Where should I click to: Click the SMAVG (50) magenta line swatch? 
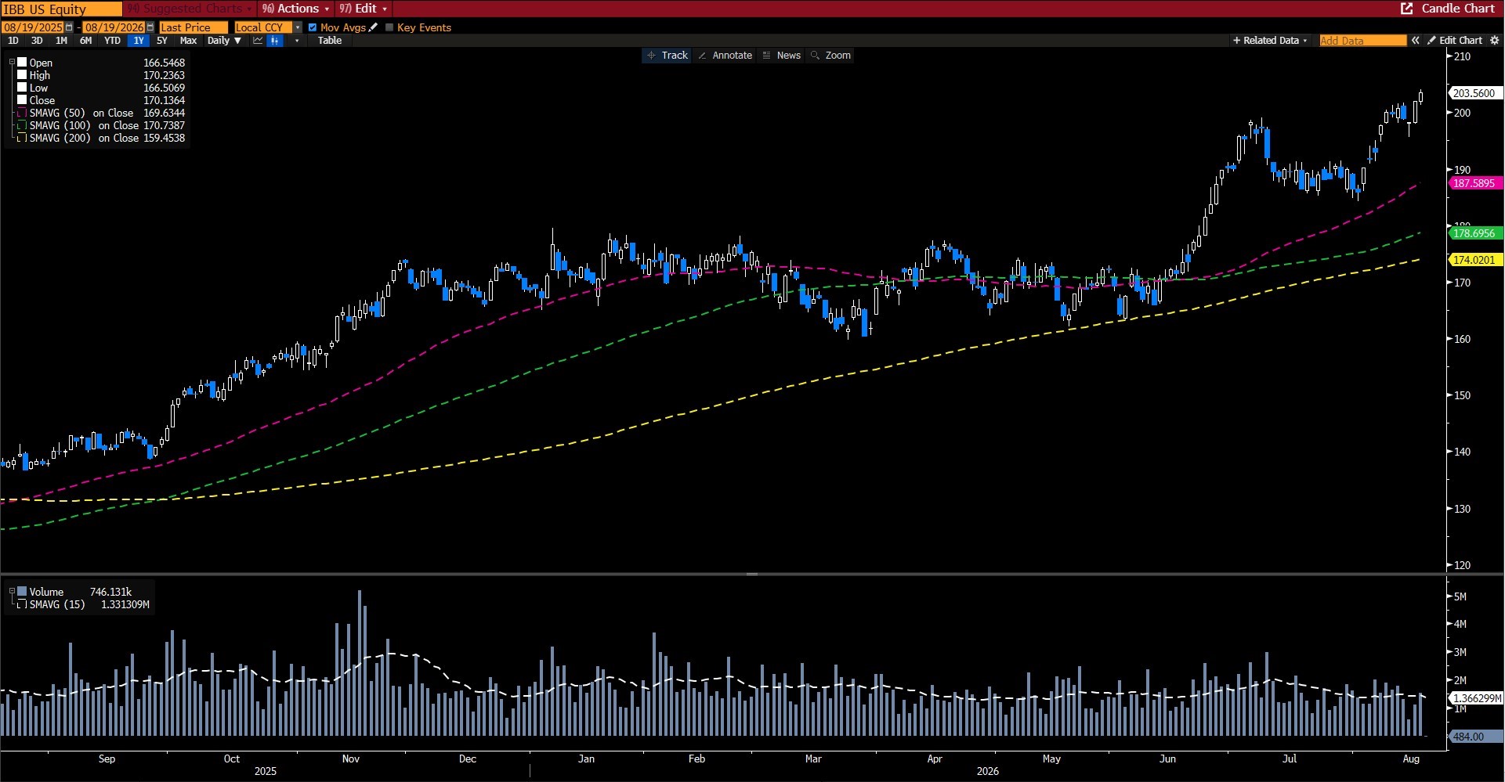pyautogui.click(x=22, y=113)
